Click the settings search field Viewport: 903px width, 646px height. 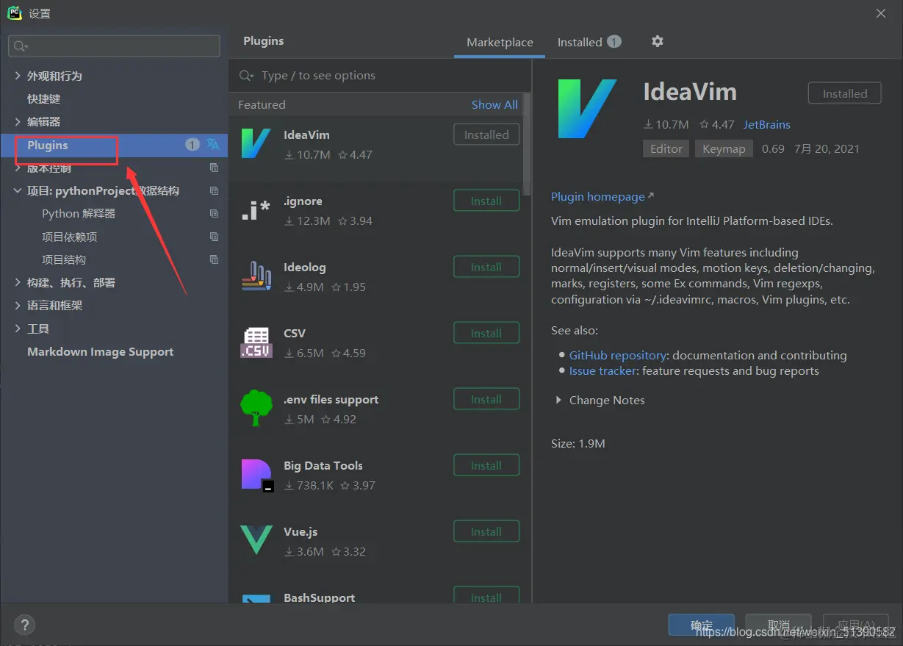pyautogui.click(x=114, y=46)
